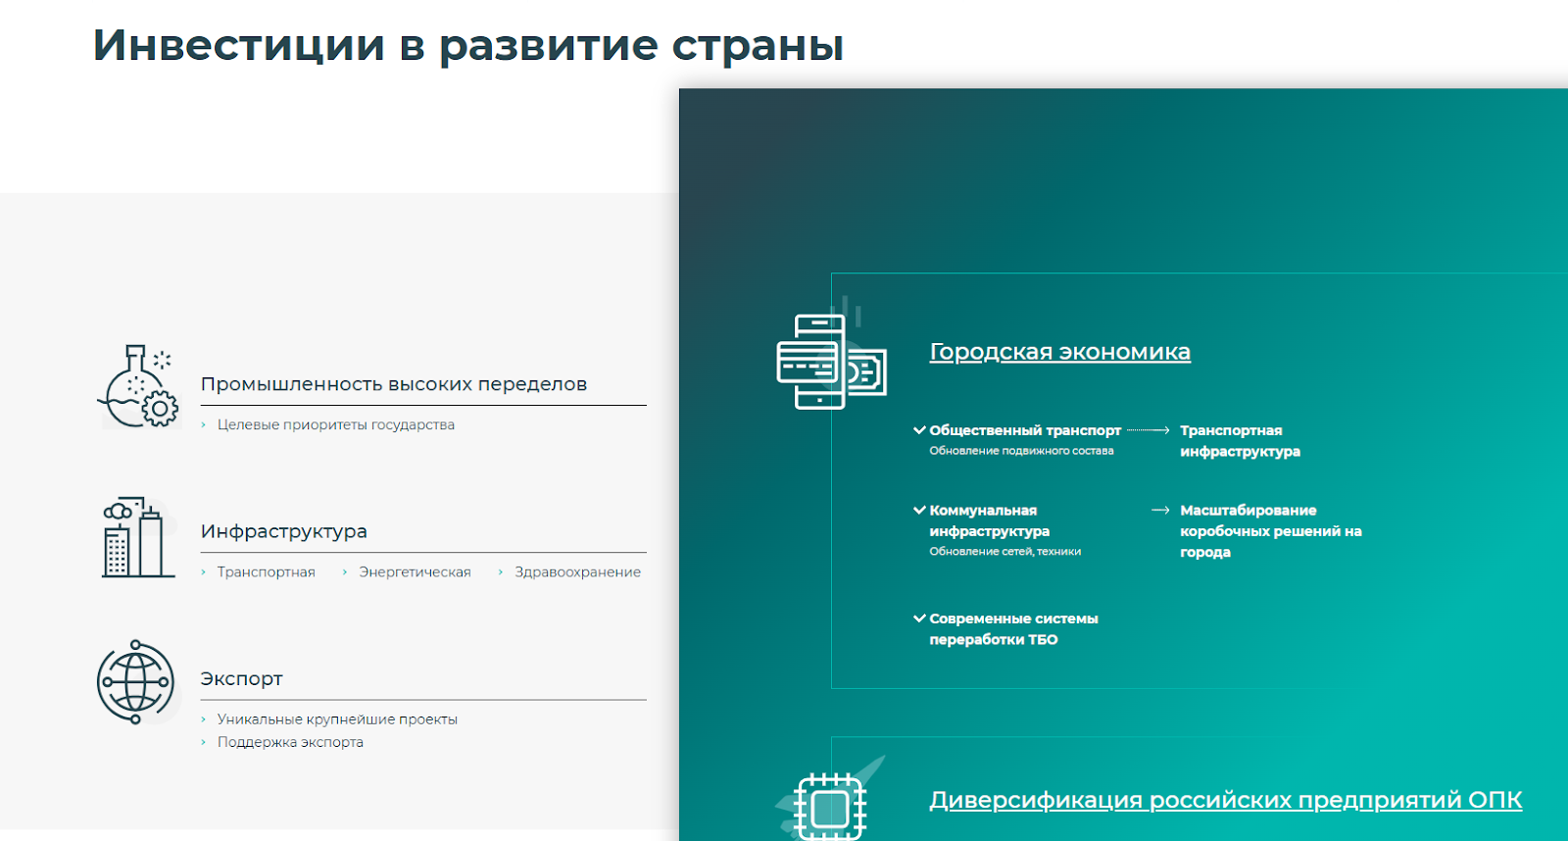The image size is (1568, 841).
Task: Expand the Современные системы переработки ТБО chevron
Action: point(919,618)
